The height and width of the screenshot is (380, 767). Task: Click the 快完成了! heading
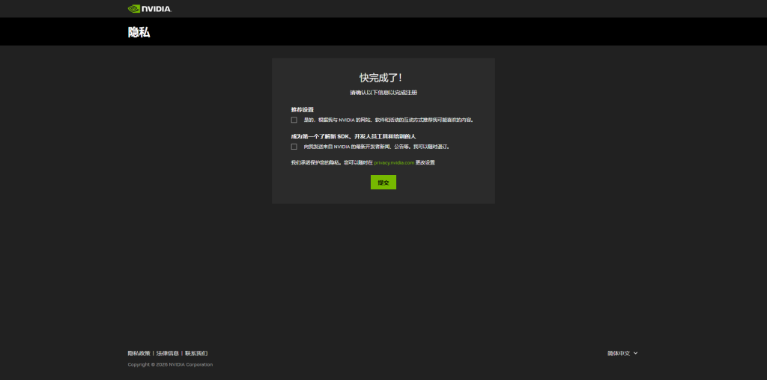383,78
